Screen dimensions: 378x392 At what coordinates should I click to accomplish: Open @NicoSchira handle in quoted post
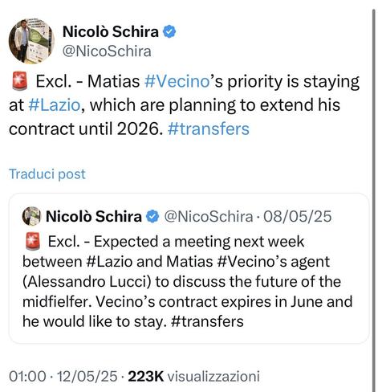pos(209,216)
